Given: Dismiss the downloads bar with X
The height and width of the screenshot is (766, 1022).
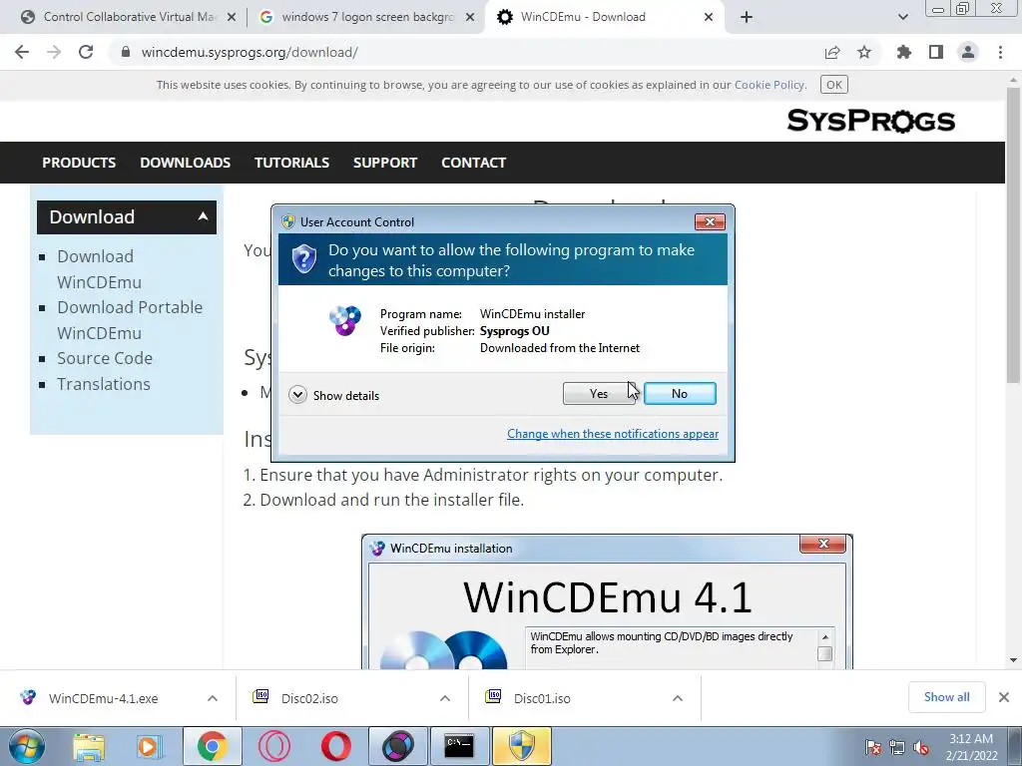Looking at the screenshot, I should tap(1004, 697).
